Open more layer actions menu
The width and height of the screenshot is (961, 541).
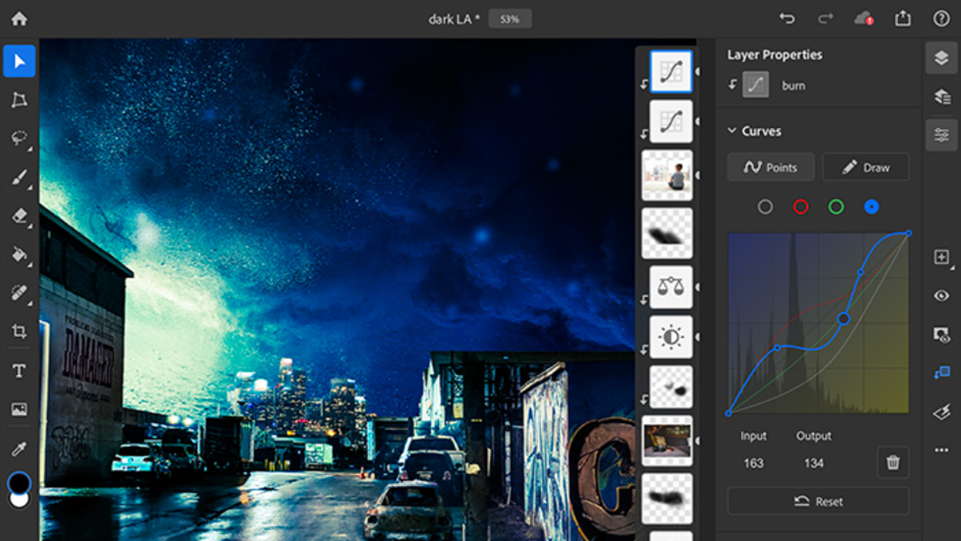point(942,450)
